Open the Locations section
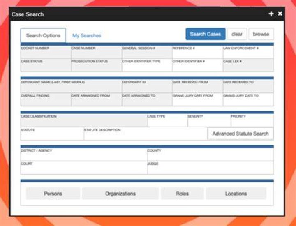Screen dimensions: 296x226 236,194
